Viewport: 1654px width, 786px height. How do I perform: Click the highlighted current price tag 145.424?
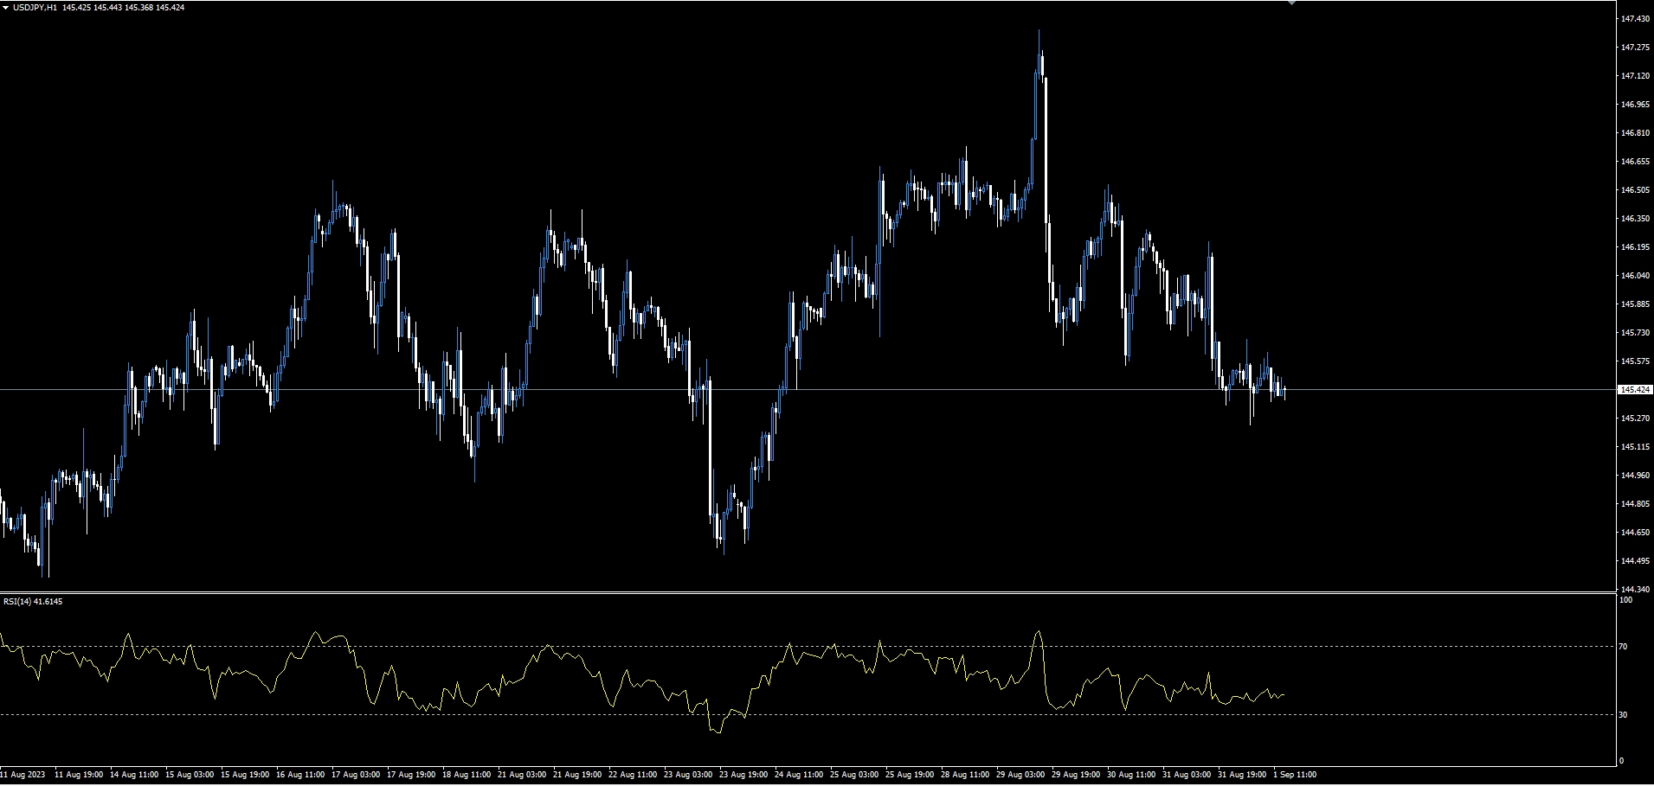click(1634, 390)
